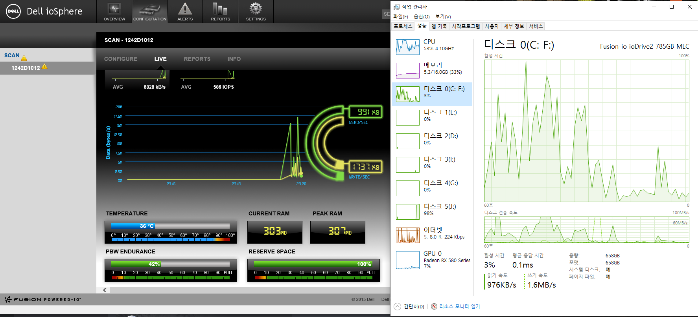Open the INFO tab in ioSphere

234,59
